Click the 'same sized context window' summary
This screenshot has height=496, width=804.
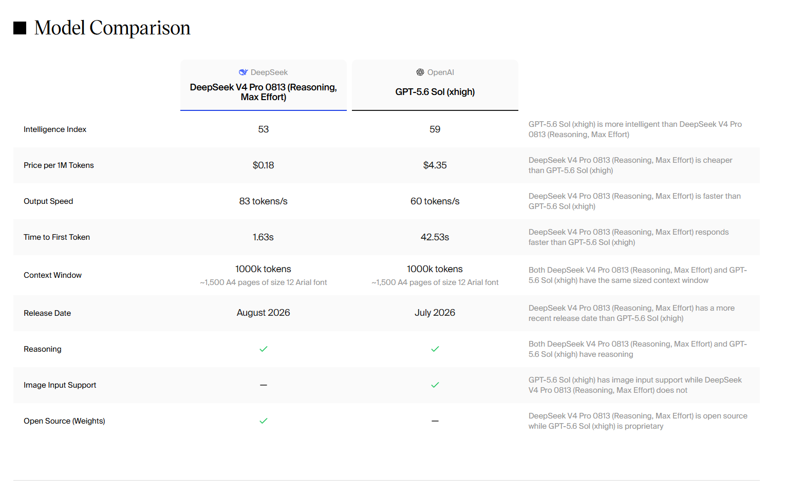638,275
